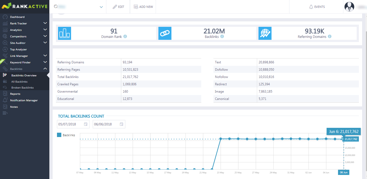Click the user avatar picture

(349, 7)
